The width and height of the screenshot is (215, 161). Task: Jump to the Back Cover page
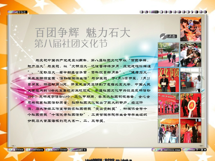tap(56, 150)
